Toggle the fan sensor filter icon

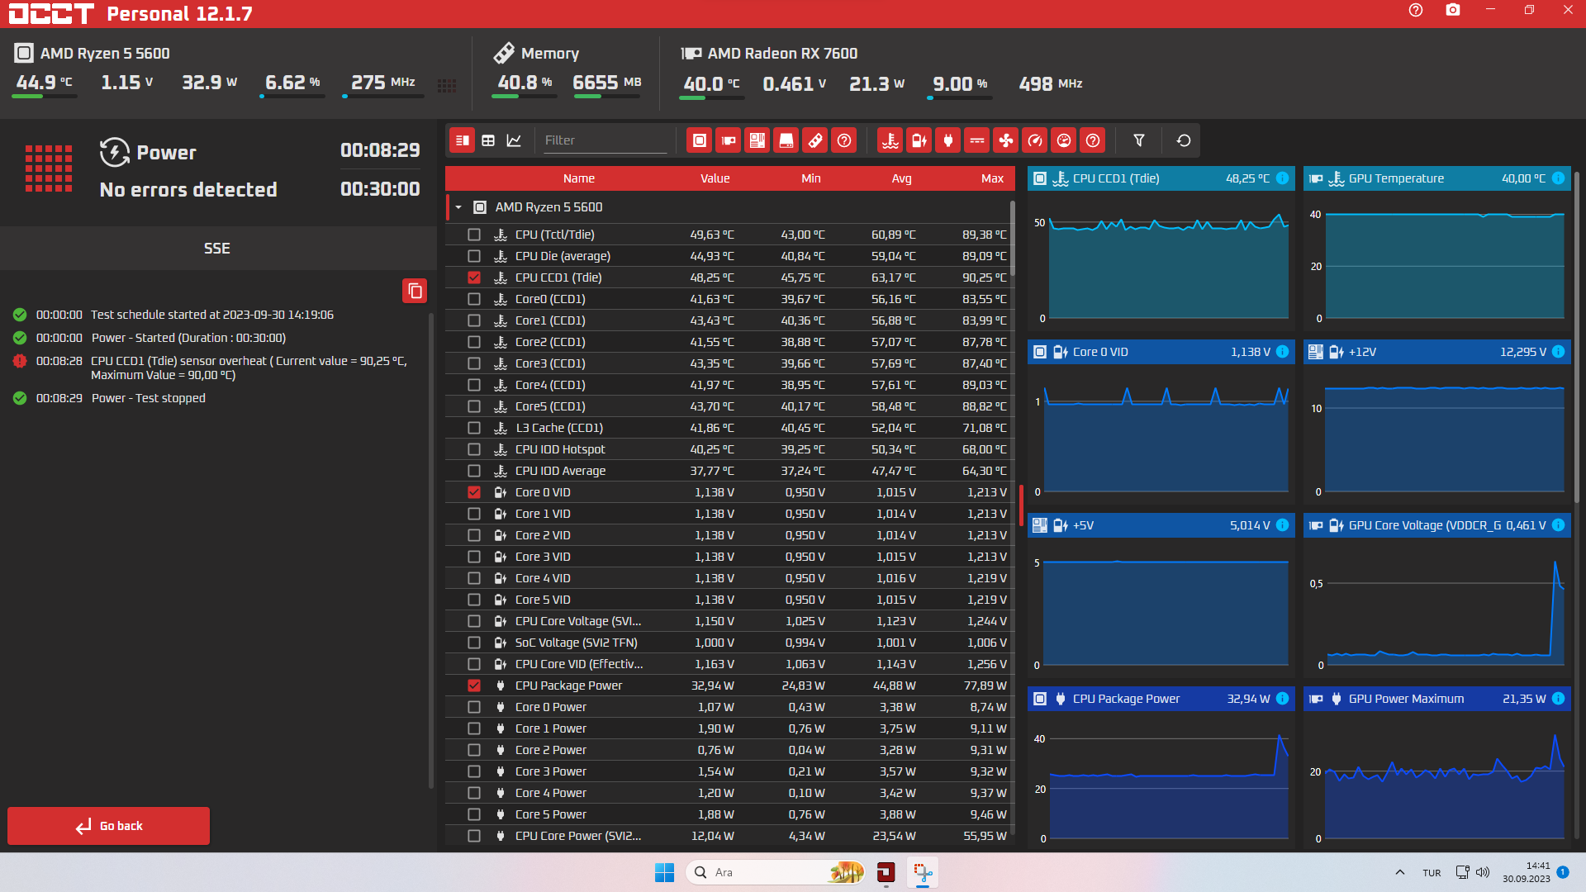click(x=1005, y=140)
